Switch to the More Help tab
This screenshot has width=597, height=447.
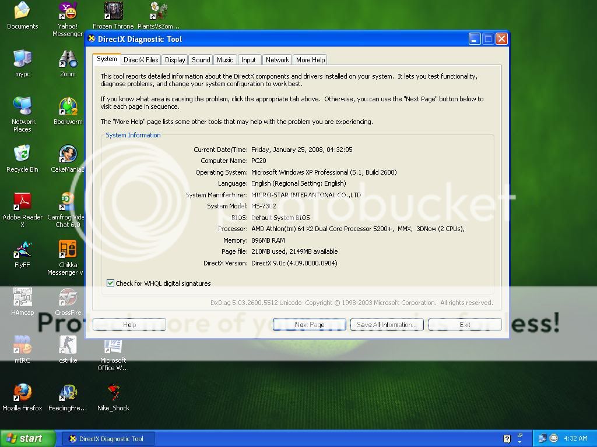[x=310, y=60]
